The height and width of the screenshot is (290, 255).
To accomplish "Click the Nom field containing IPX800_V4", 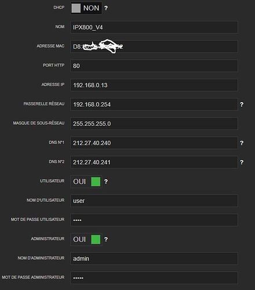I will (x=154, y=27).
